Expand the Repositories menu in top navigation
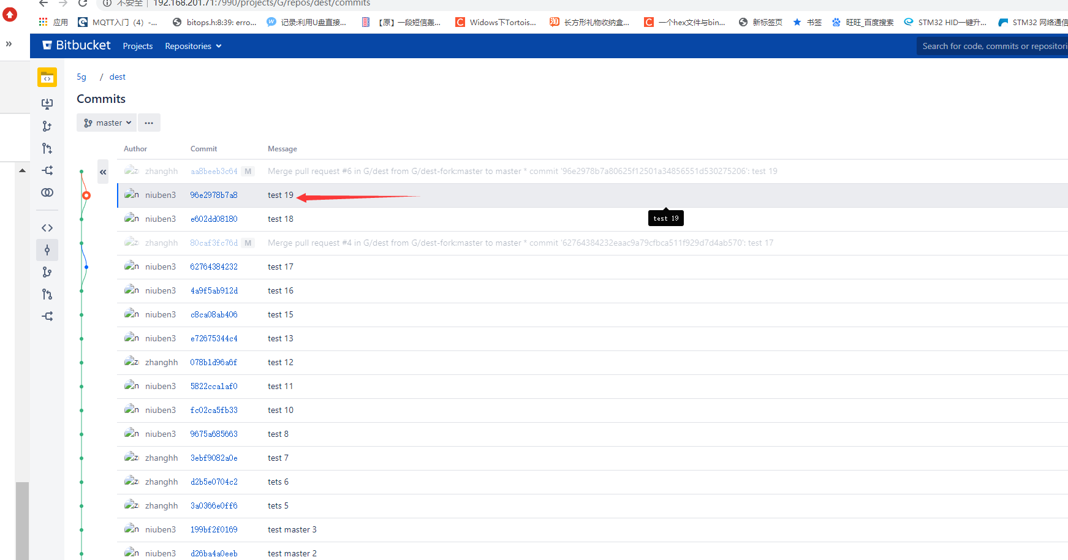The width and height of the screenshot is (1068, 560). [192, 46]
